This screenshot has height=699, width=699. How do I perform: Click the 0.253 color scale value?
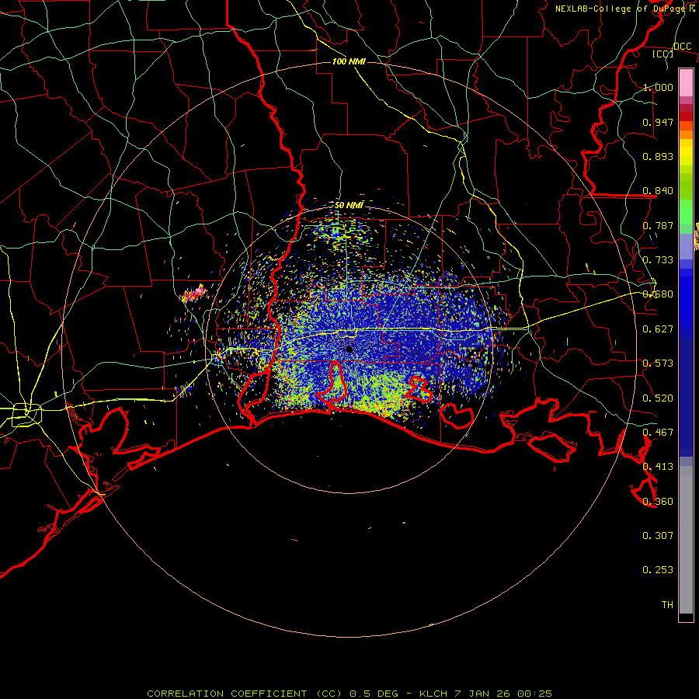(658, 570)
